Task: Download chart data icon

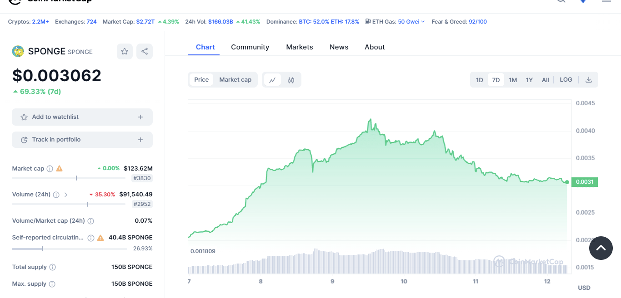Action: 589,80
